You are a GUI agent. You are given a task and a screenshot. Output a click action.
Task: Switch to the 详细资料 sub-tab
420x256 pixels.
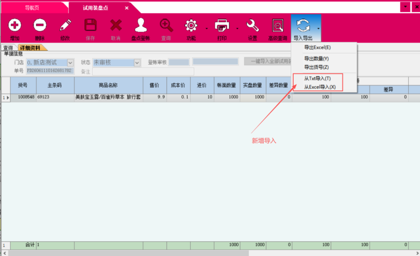(x=30, y=48)
